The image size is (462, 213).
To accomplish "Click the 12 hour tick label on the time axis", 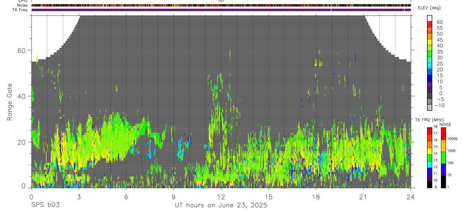I will [x=221, y=196].
